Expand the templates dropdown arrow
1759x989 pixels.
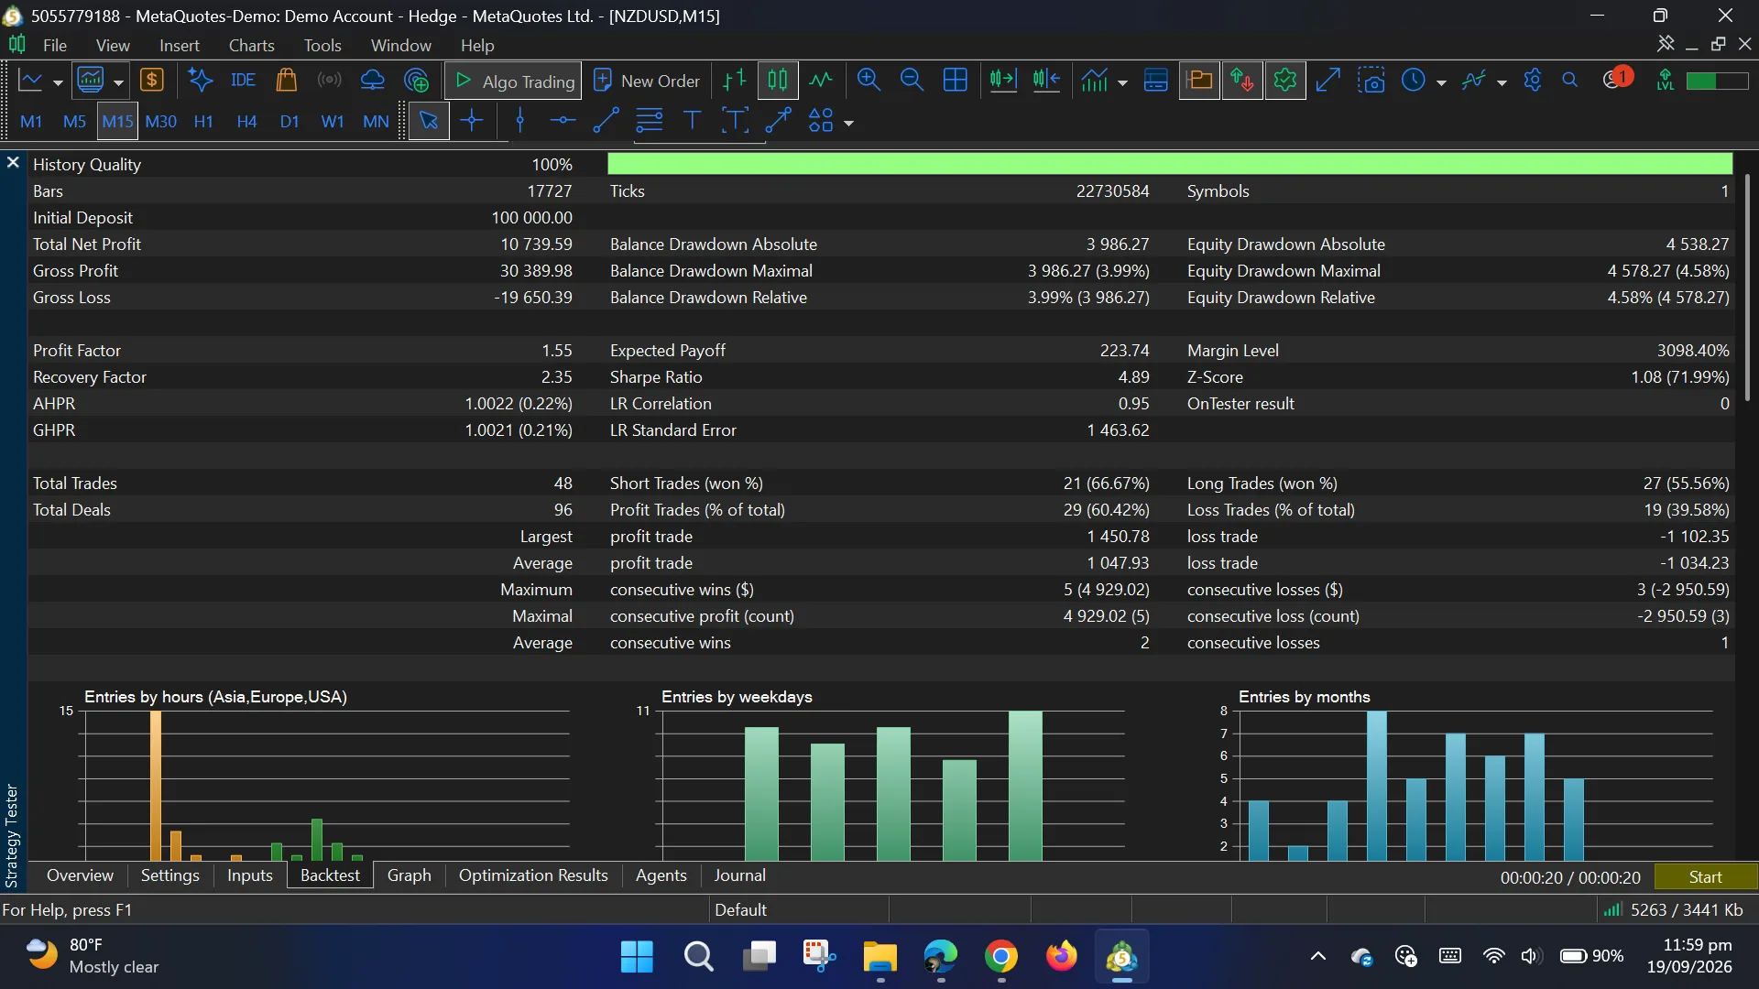point(1502,82)
